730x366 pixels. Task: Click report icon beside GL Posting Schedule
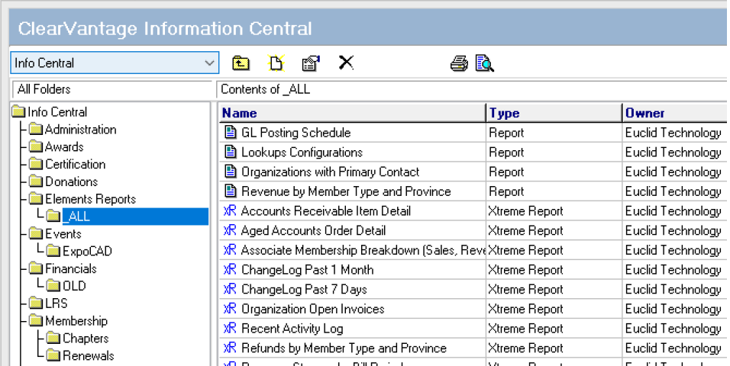click(230, 133)
